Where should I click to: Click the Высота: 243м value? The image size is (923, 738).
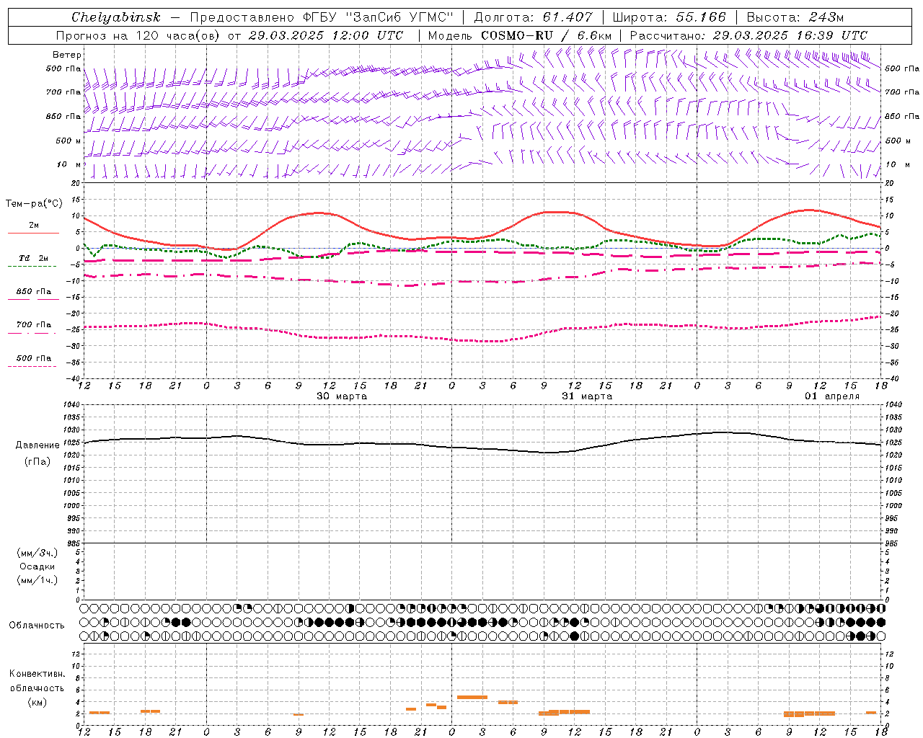[795, 17]
